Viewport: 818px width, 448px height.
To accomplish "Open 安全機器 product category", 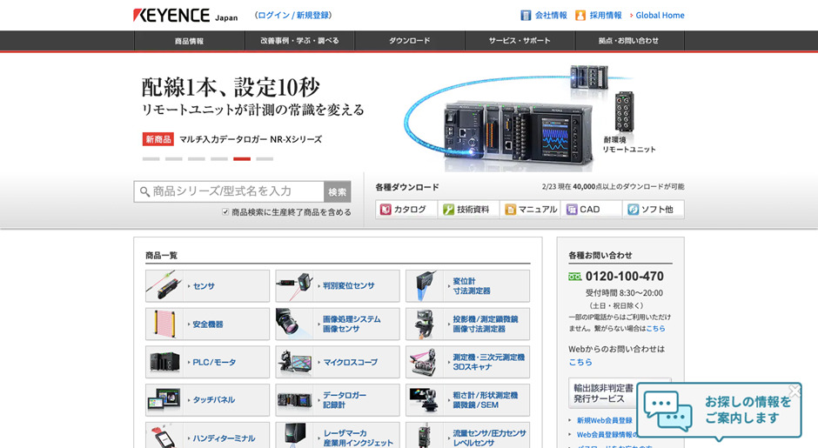I will [x=208, y=324].
